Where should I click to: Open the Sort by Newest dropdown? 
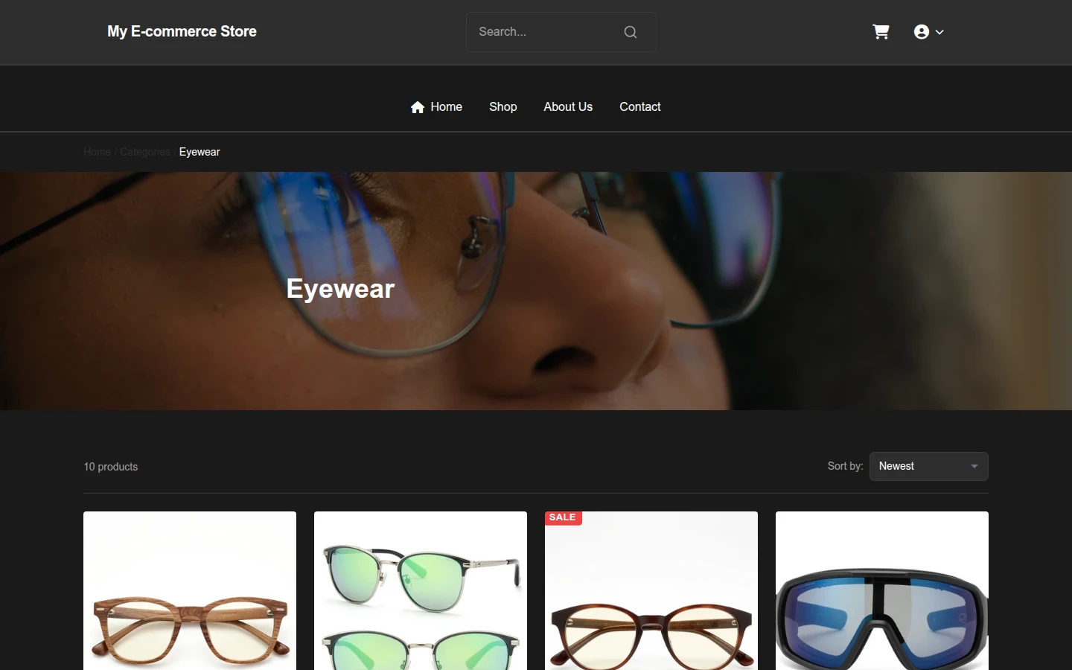(929, 467)
